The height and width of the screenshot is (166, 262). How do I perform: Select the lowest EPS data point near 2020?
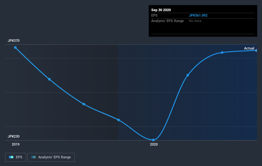(x=153, y=140)
